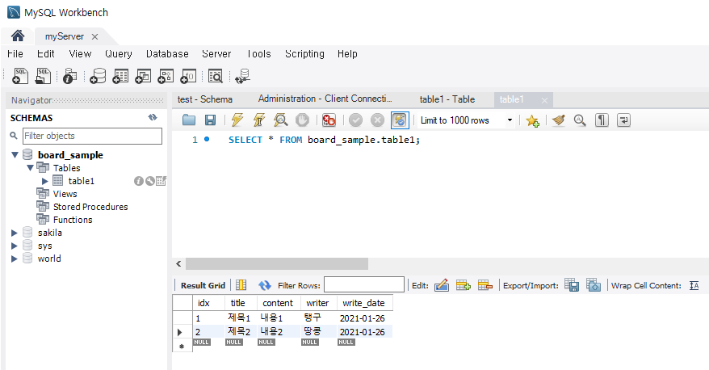The width and height of the screenshot is (709, 370).
Task: Toggle wrap cell content
Action: 694,285
